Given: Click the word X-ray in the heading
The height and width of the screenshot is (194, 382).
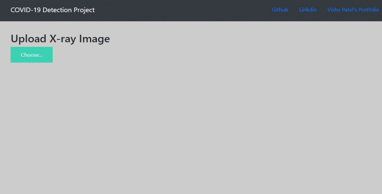Looking at the screenshot, I should pos(63,39).
